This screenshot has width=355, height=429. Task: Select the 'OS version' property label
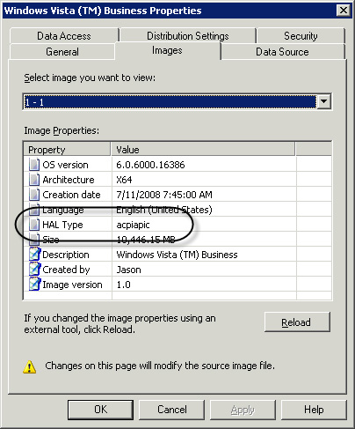[65, 165]
